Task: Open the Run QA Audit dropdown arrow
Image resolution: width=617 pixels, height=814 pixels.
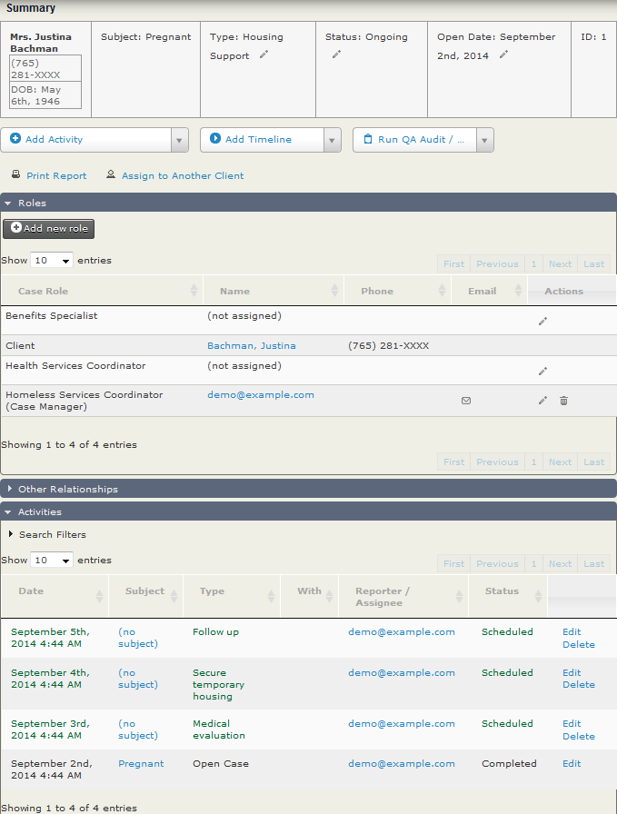Action: [485, 140]
